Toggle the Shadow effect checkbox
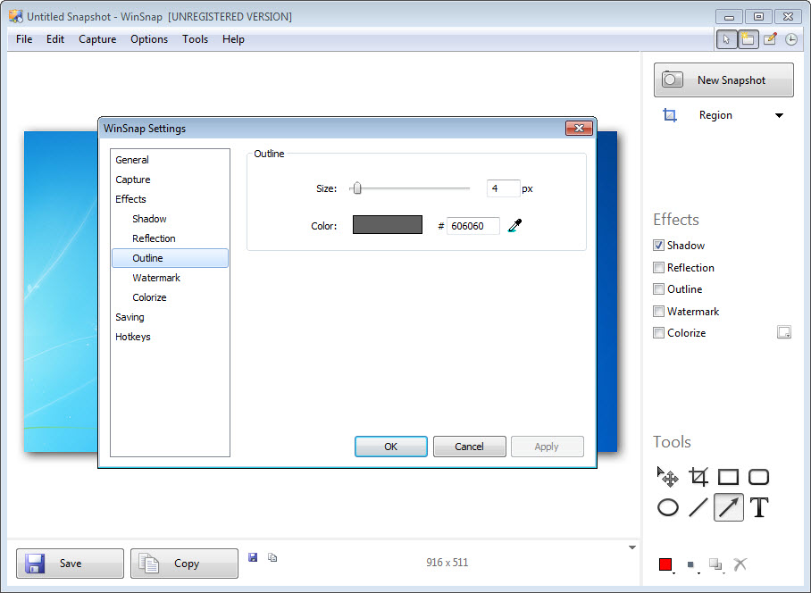This screenshot has width=811, height=593. 658,246
